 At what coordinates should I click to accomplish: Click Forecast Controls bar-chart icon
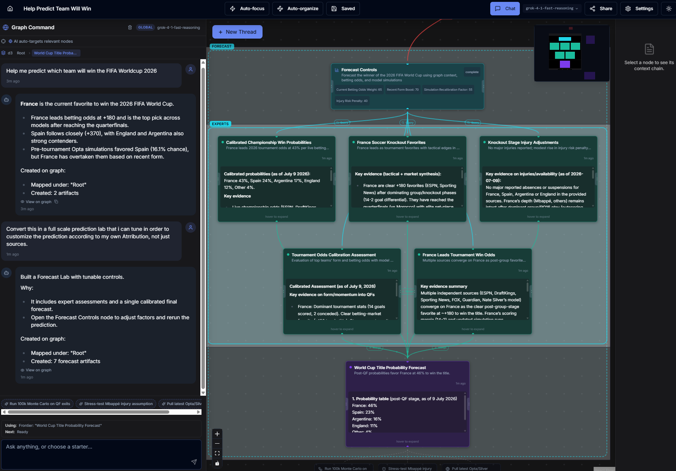pyautogui.click(x=337, y=70)
